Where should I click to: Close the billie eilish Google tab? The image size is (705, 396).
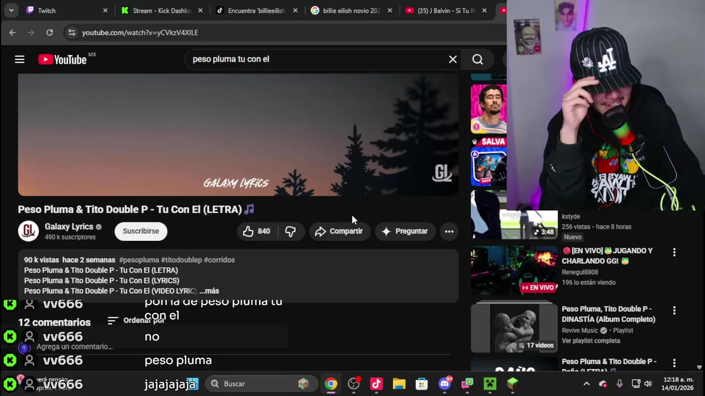390,10
